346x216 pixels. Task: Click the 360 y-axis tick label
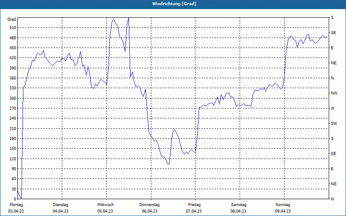13,78
